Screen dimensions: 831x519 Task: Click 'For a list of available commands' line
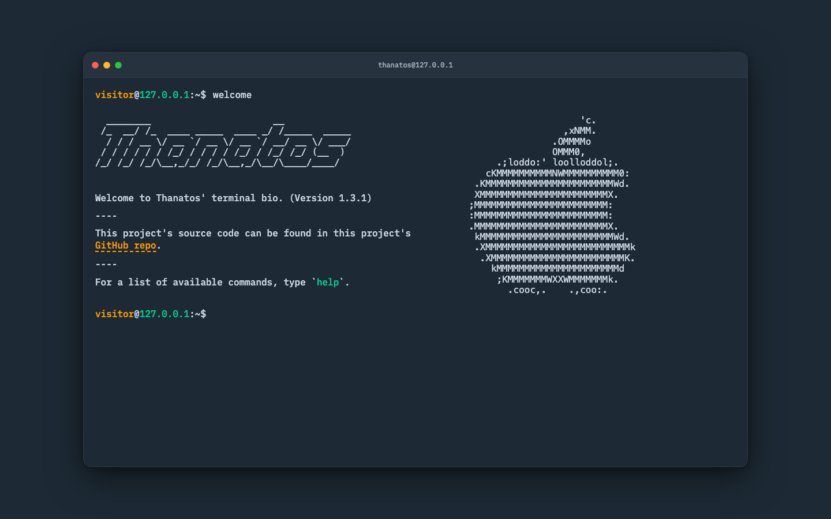point(222,283)
